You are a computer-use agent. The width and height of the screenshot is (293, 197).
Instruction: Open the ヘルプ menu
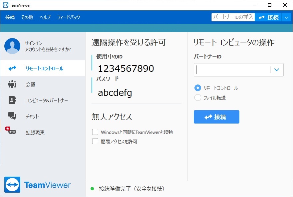point(45,17)
